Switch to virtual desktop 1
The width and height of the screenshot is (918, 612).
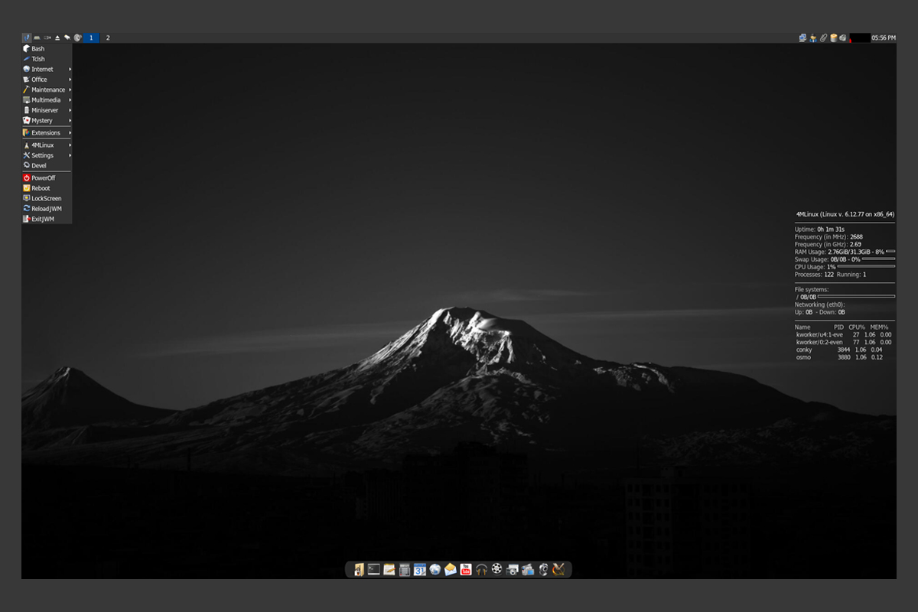(x=91, y=37)
